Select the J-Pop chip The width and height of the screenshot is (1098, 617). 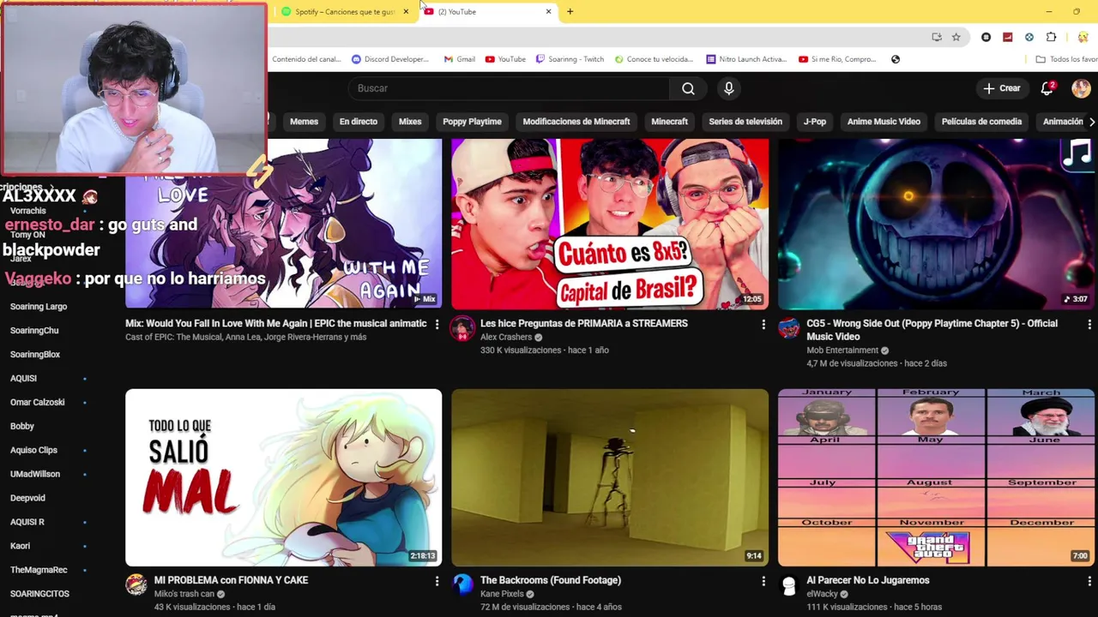tap(815, 122)
